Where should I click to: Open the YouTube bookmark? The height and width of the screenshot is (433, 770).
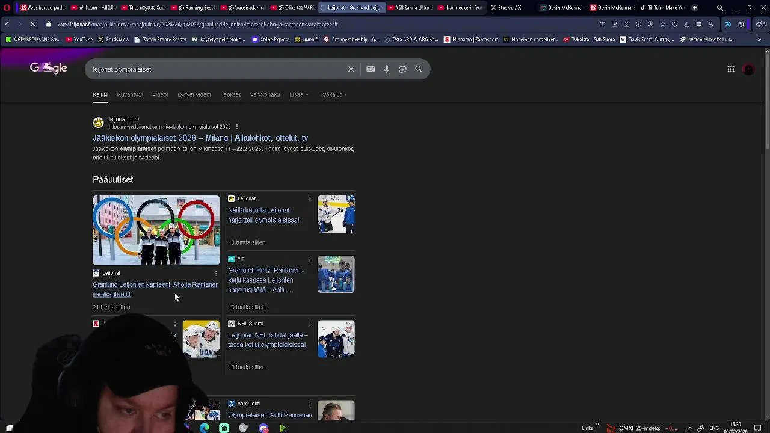pos(79,40)
